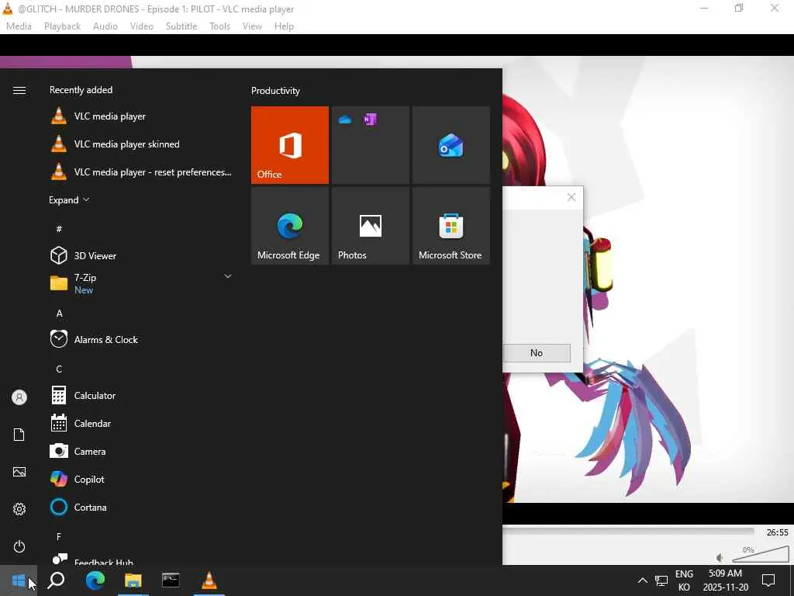Open Copilot app
The image size is (794, 596).
click(x=142, y=479)
